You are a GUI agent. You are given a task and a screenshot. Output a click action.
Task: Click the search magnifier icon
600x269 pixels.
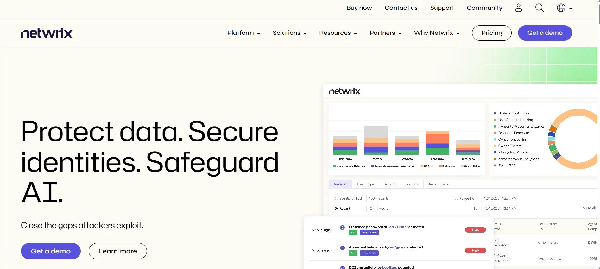click(x=540, y=8)
